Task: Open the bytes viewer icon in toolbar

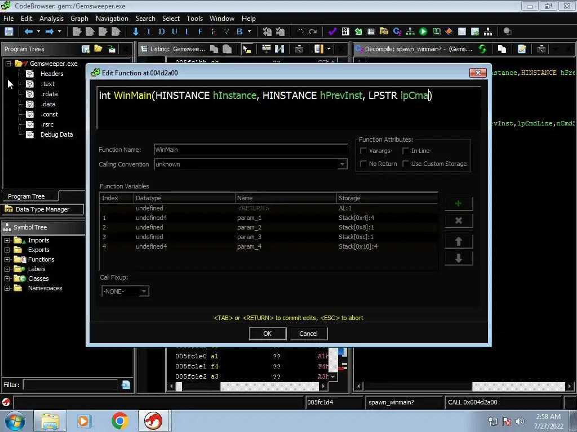Action: click(x=345, y=31)
